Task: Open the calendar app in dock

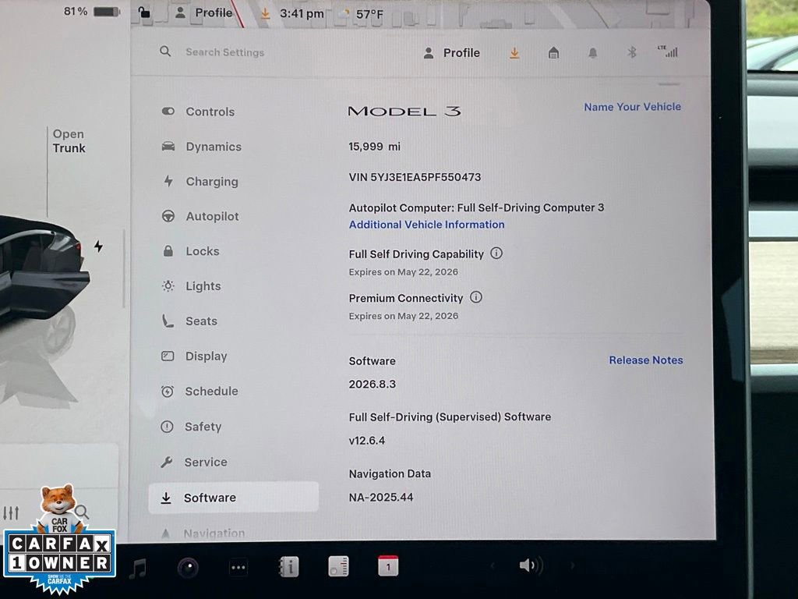Action: pyautogui.click(x=388, y=566)
